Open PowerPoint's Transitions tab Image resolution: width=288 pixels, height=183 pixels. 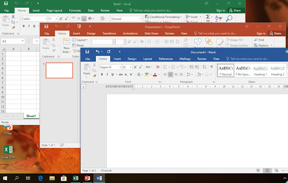(109, 34)
